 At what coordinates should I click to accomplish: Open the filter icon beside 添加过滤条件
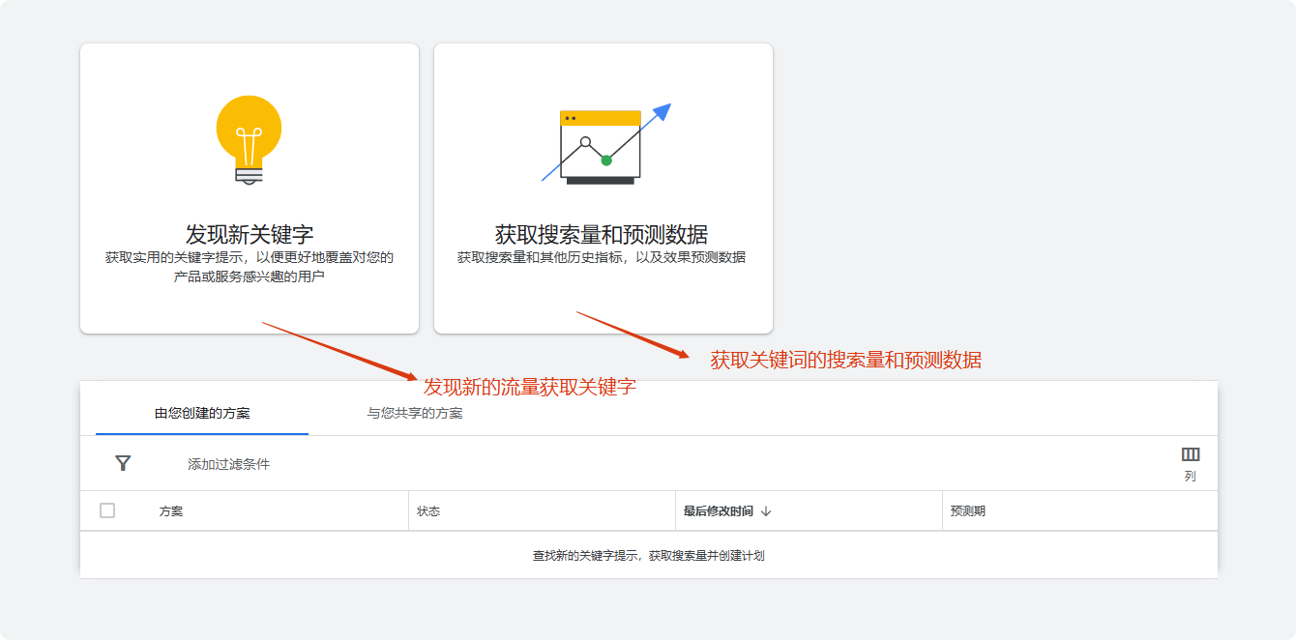point(121,463)
